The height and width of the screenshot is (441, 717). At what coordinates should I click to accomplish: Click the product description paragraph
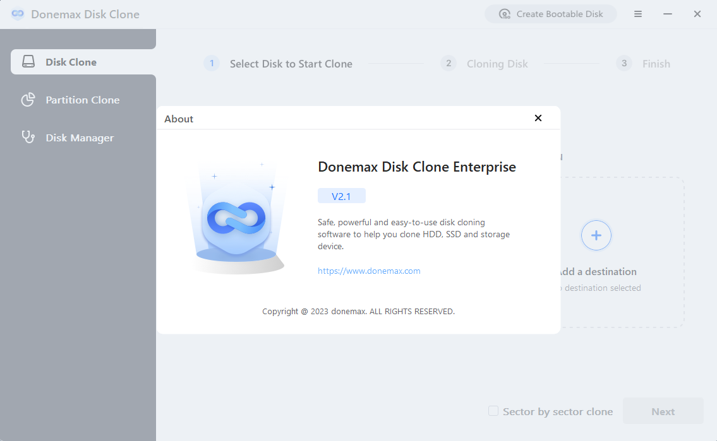pyautogui.click(x=414, y=234)
